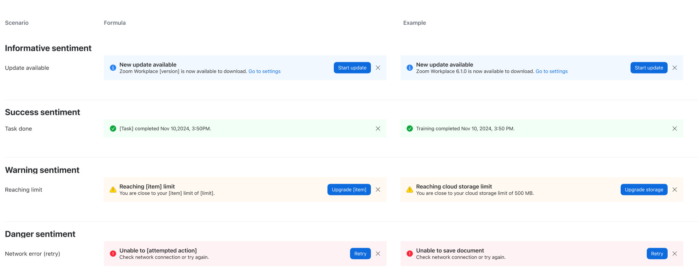Image resolution: width=698 pixels, height=270 pixels.
Task: Click red error icon in [attempted action] banner
Action: click(113, 253)
